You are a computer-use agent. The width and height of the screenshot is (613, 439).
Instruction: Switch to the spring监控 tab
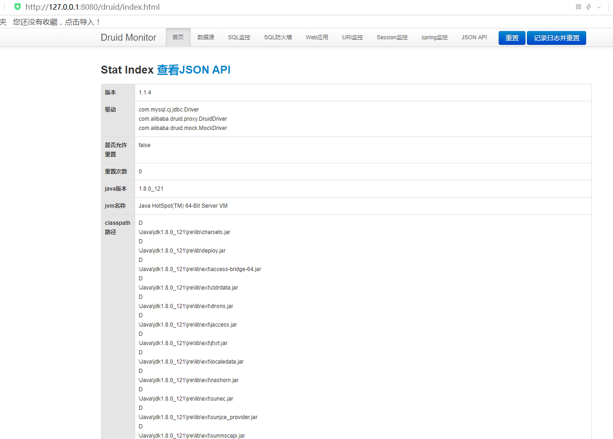(x=434, y=37)
